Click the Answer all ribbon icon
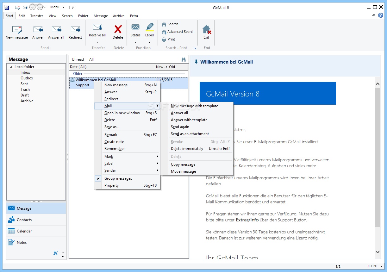 click(56, 29)
